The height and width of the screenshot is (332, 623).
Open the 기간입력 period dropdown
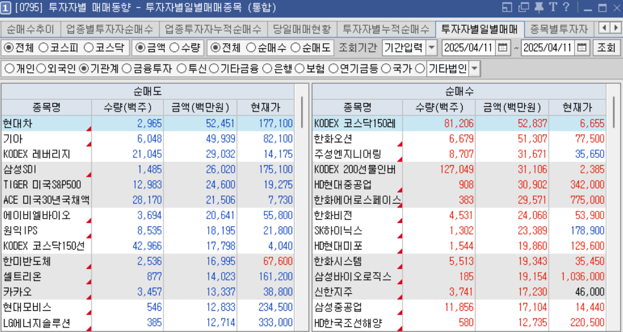point(432,48)
